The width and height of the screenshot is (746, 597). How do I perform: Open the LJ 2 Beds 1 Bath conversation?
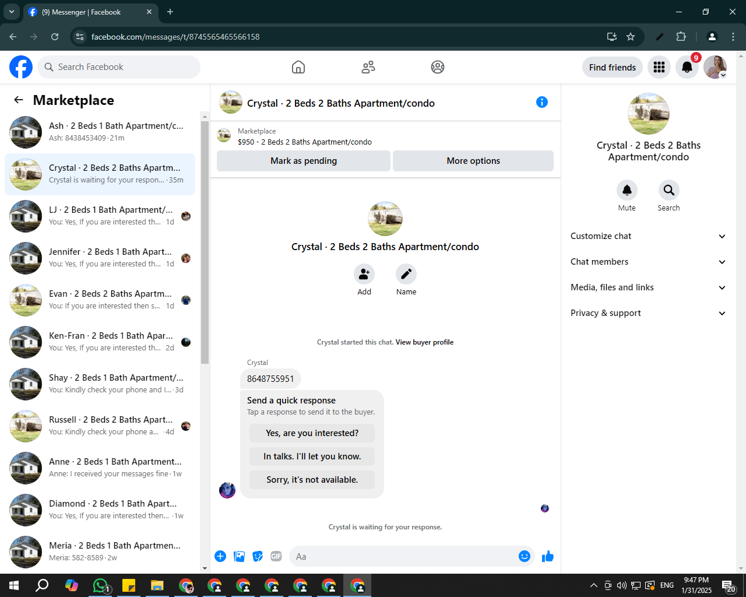(100, 216)
